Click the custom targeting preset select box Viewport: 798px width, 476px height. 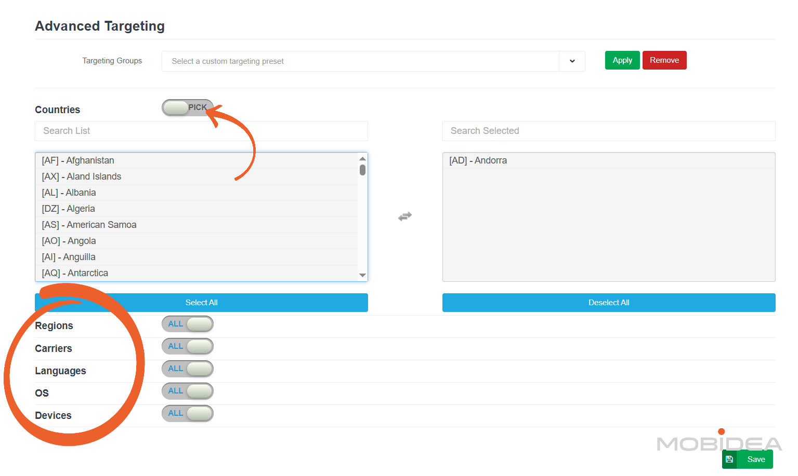(360, 61)
